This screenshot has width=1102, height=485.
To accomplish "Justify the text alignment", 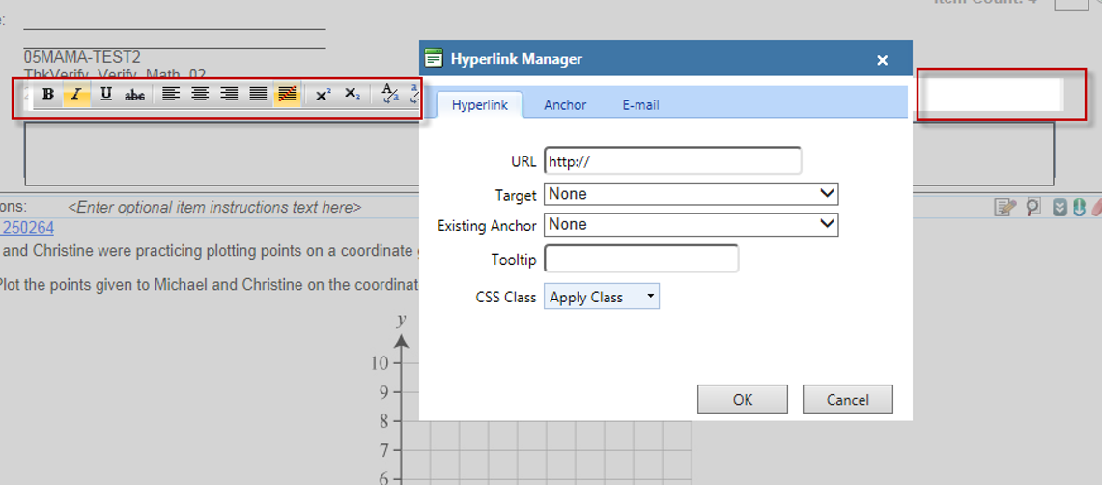I will 258,94.
